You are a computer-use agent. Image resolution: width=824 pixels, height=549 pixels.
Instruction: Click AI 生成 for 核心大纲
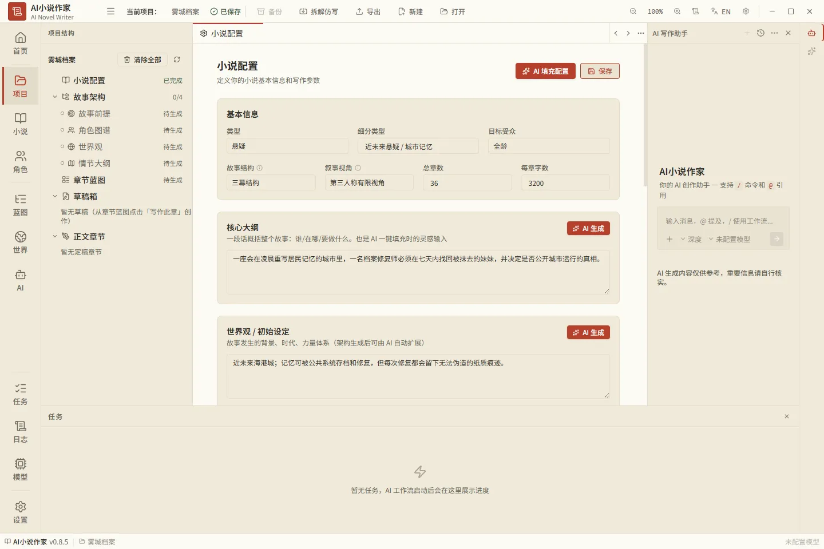click(588, 228)
